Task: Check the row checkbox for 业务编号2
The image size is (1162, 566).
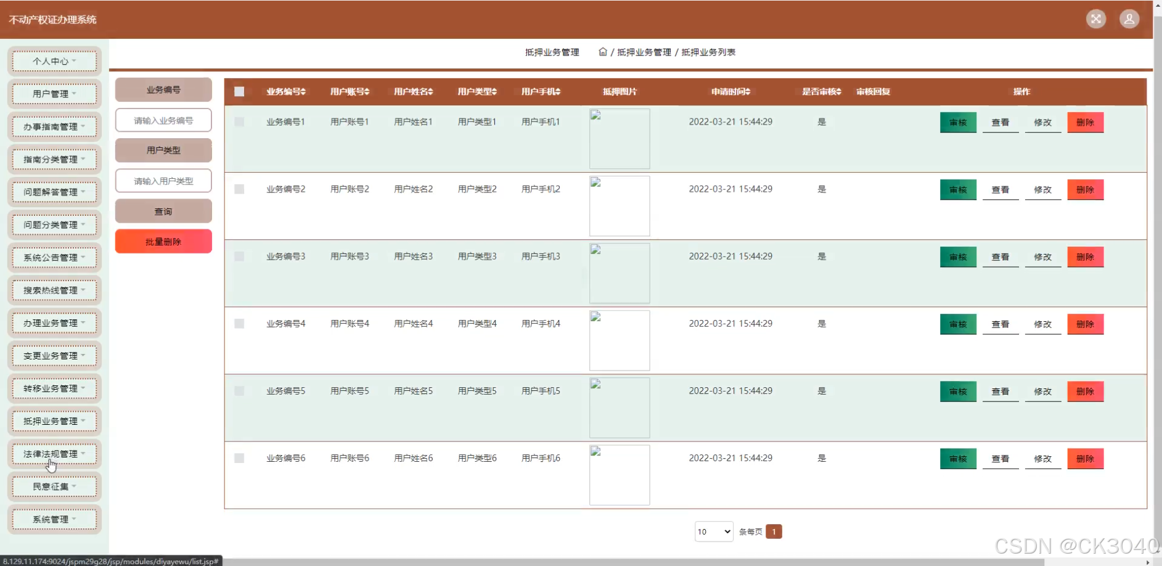Action: click(x=239, y=189)
